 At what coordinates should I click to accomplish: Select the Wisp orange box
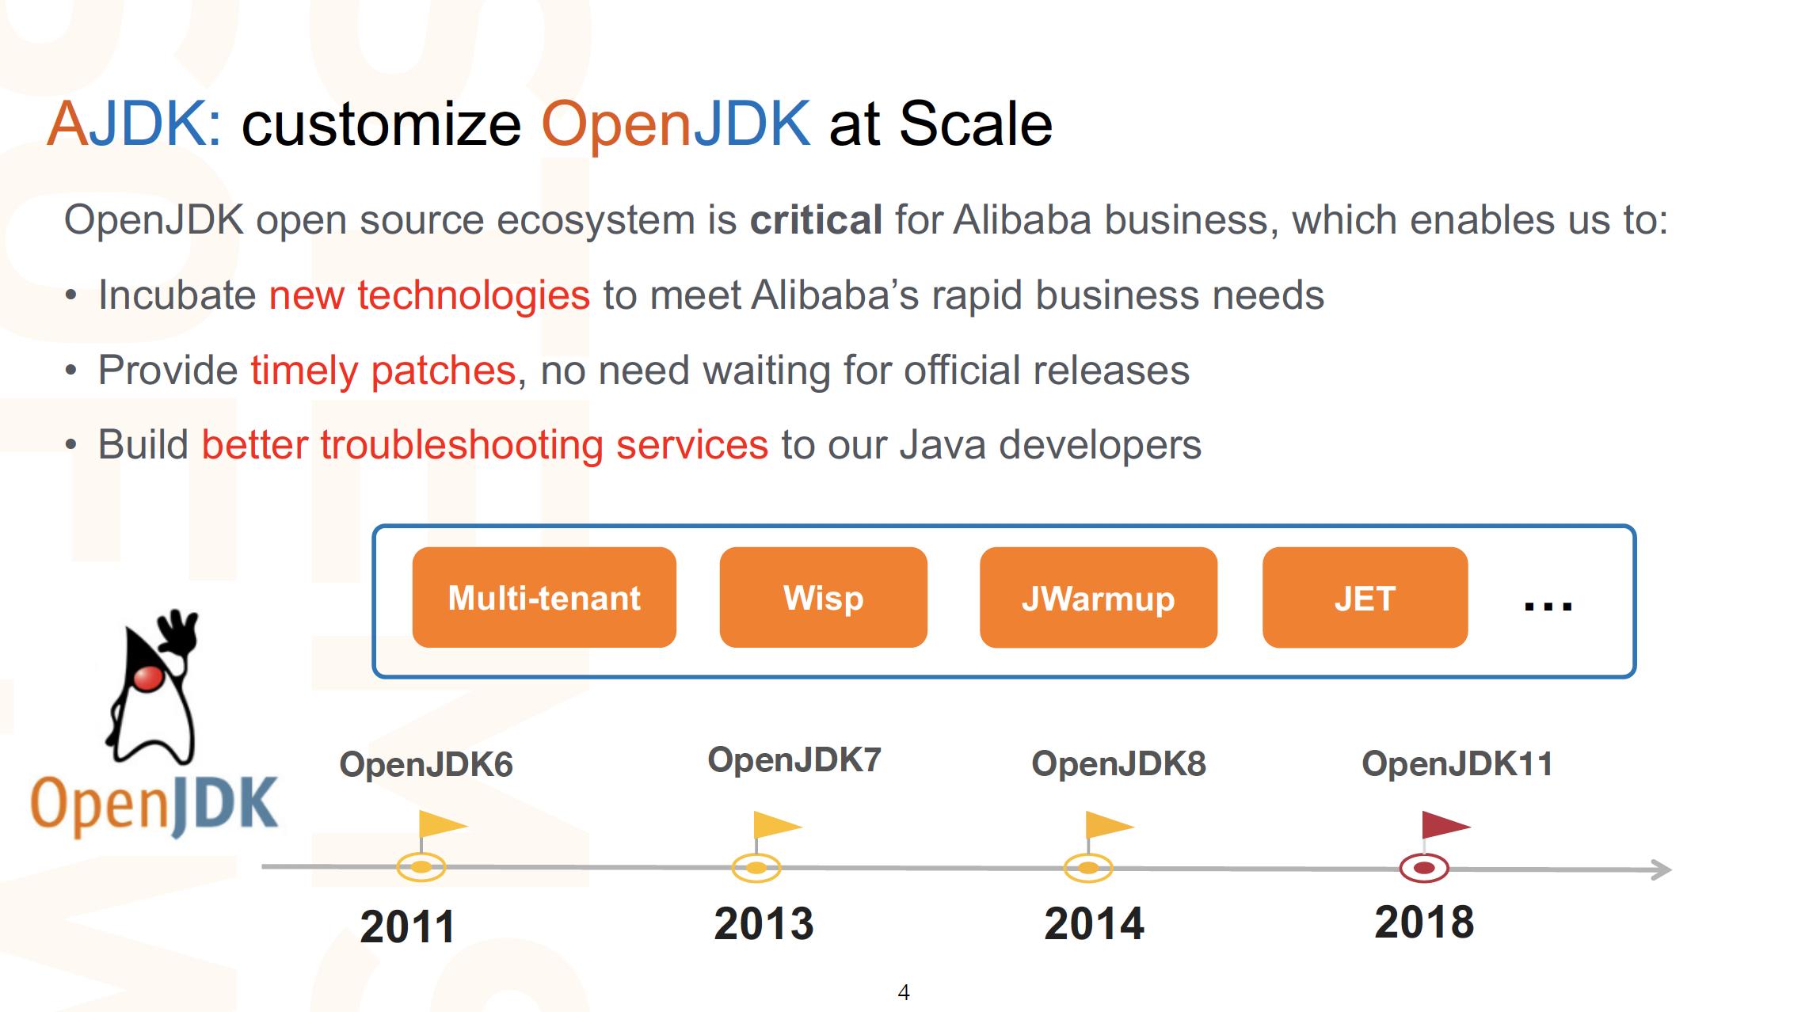tap(823, 598)
